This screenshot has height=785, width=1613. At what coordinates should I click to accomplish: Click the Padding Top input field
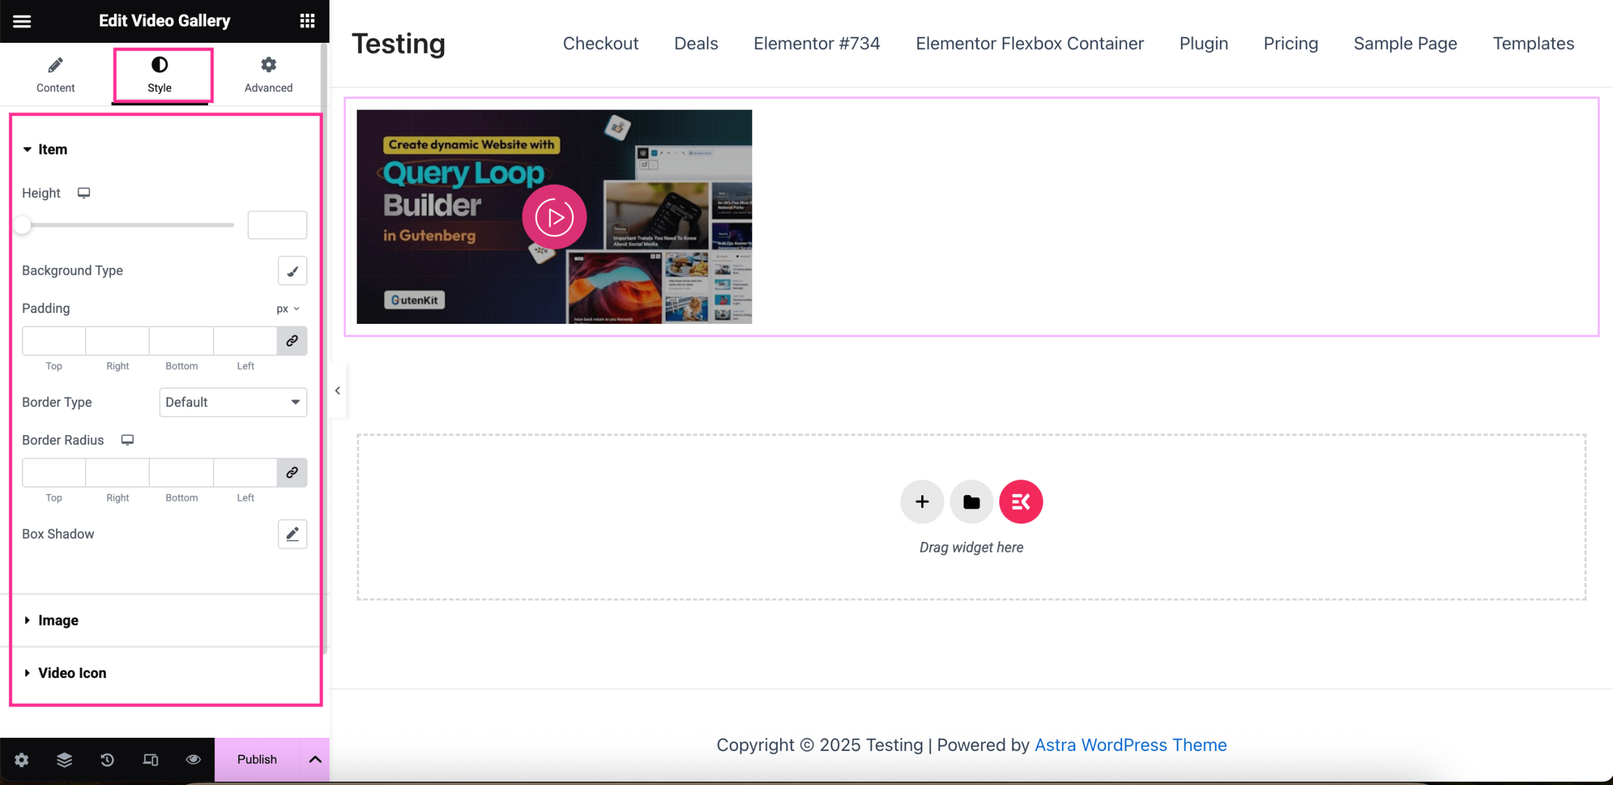pos(54,341)
